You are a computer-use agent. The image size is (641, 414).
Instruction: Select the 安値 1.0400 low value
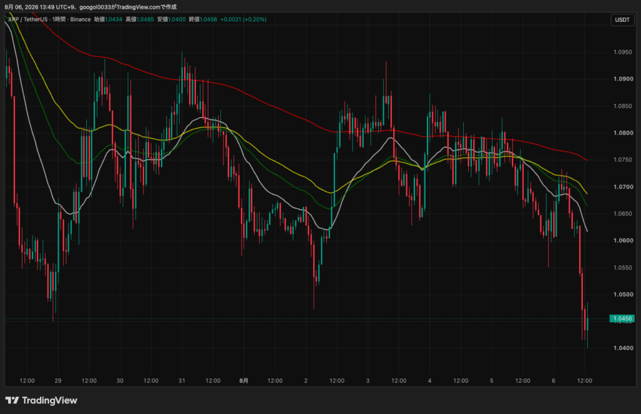tap(172, 19)
